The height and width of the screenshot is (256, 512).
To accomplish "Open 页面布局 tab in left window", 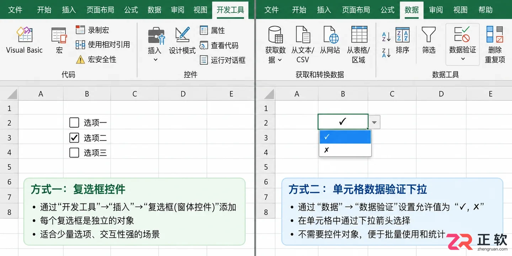I will pyautogui.click(x=100, y=10).
